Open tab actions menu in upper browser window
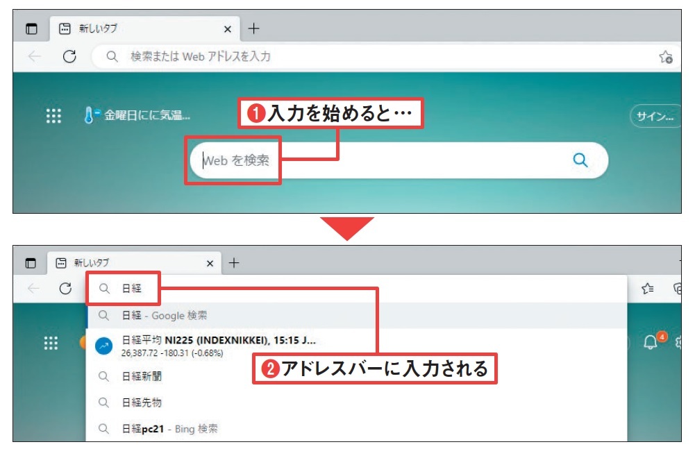The width and height of the screenshot is (695, 449). 31,29
